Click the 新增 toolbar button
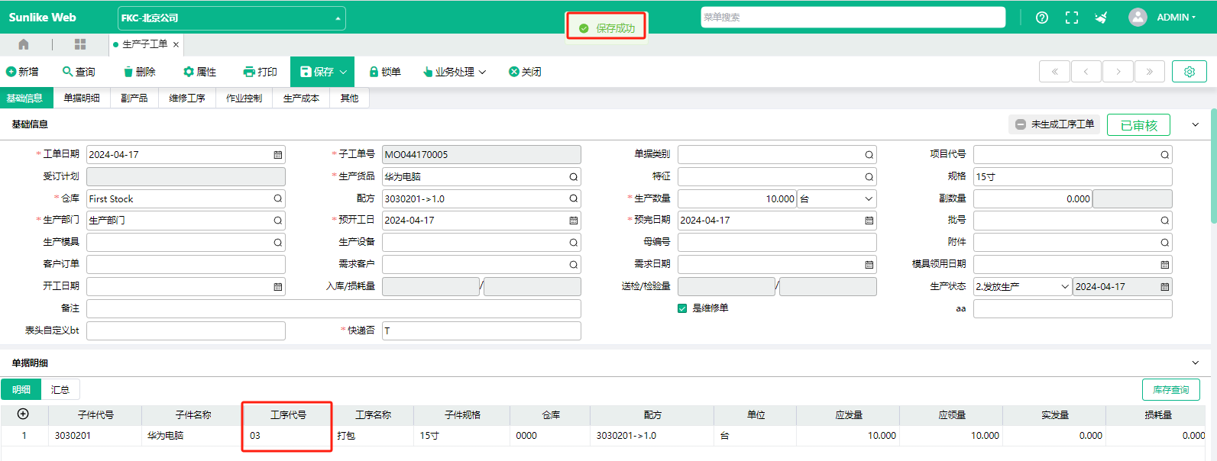 22,72
